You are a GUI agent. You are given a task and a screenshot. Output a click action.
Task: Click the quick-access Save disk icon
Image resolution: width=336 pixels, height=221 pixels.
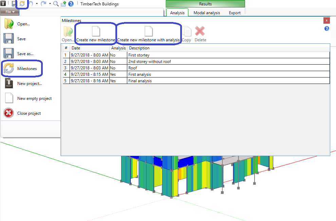[14, 4]
